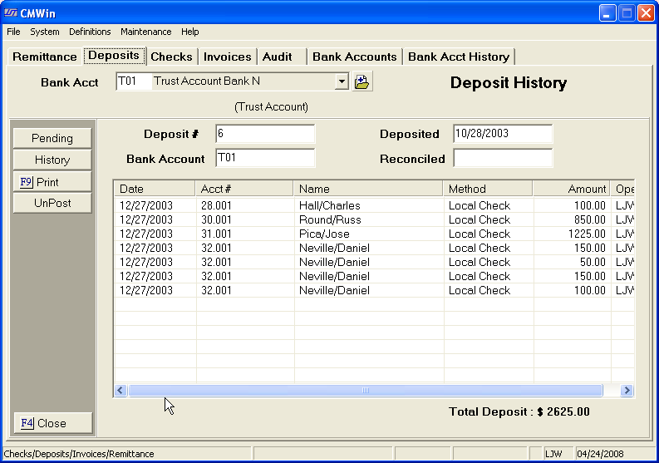Click the Deposit # input field
The image size is (659, 463).
[x=264, y=134]
